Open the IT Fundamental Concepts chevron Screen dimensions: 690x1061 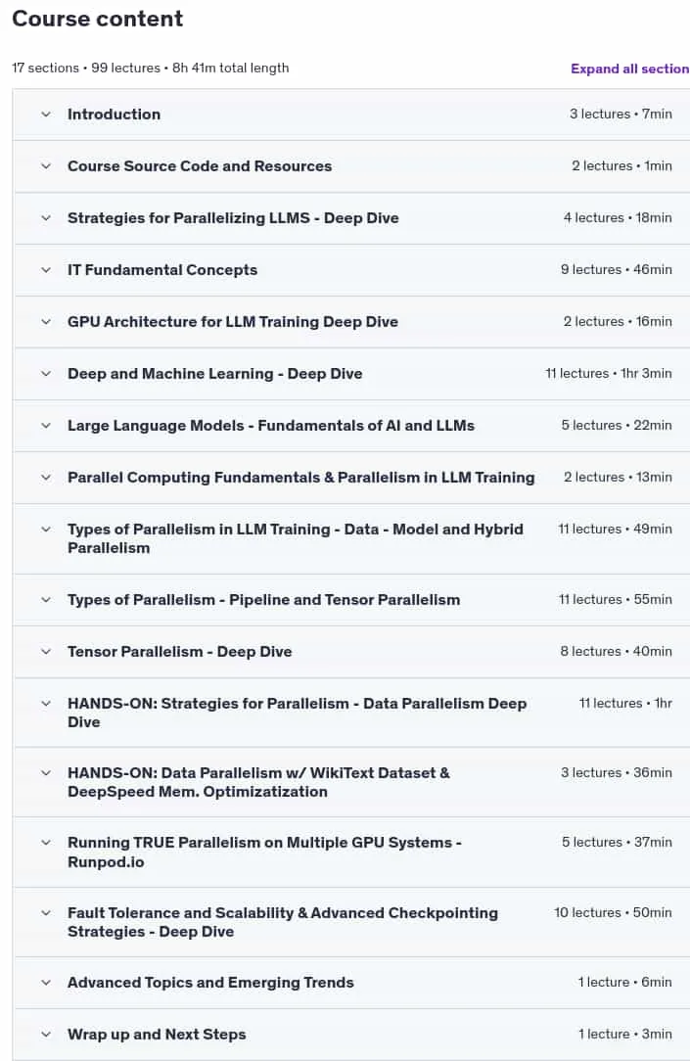tap(46, 270)
